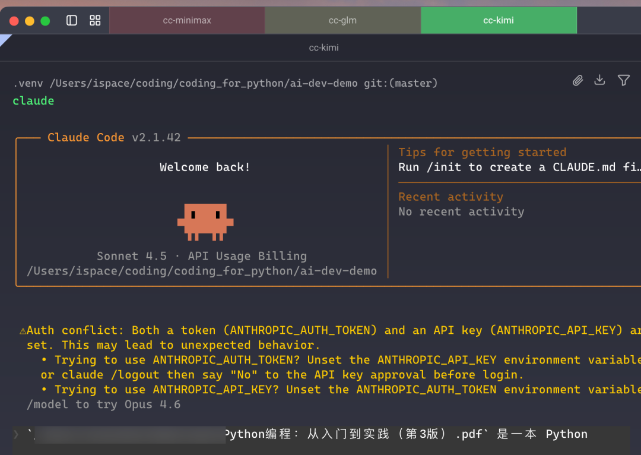
Task: Switch to the cc-glm tab
Action: [x=343, y=20]
